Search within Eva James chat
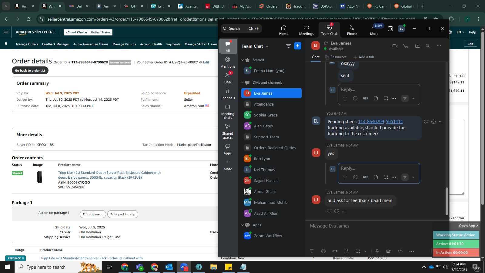The image size is (485, 273). [428, 46]
